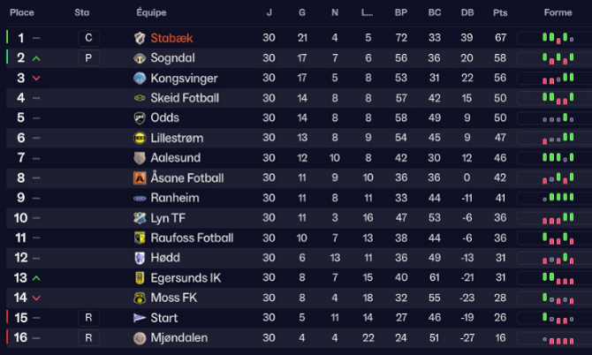Screen dimensions: 592x355
Task: Click the form bars for Stabæk
Action: click(549, 38)
